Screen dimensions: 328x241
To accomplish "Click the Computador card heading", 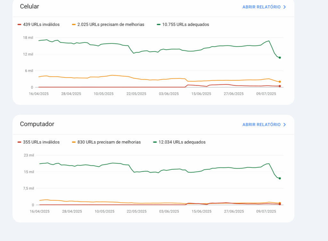I will pos(37,124).
